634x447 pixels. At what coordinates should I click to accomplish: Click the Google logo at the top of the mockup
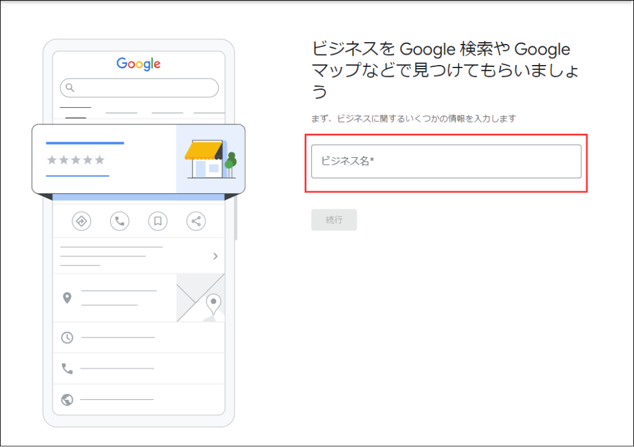point(137,63)
